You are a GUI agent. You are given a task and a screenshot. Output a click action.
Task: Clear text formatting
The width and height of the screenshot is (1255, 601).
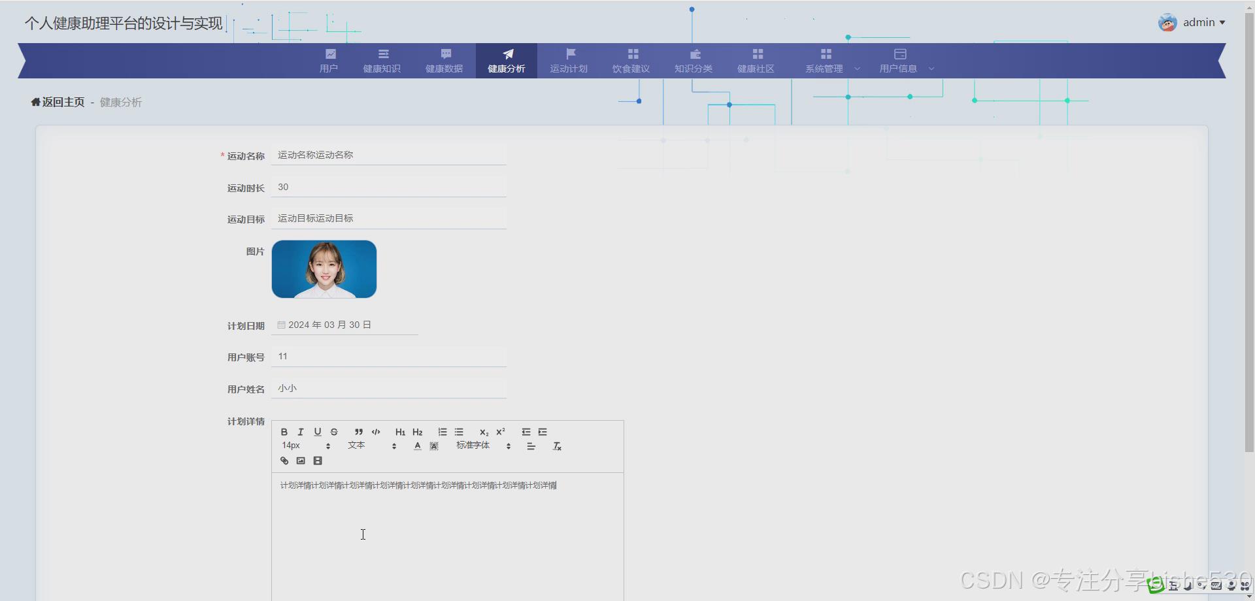point(557,446)
